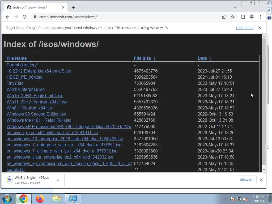
Task: Open the taskbar clock showing 4:40 PM
Action: tap(258, 199)
